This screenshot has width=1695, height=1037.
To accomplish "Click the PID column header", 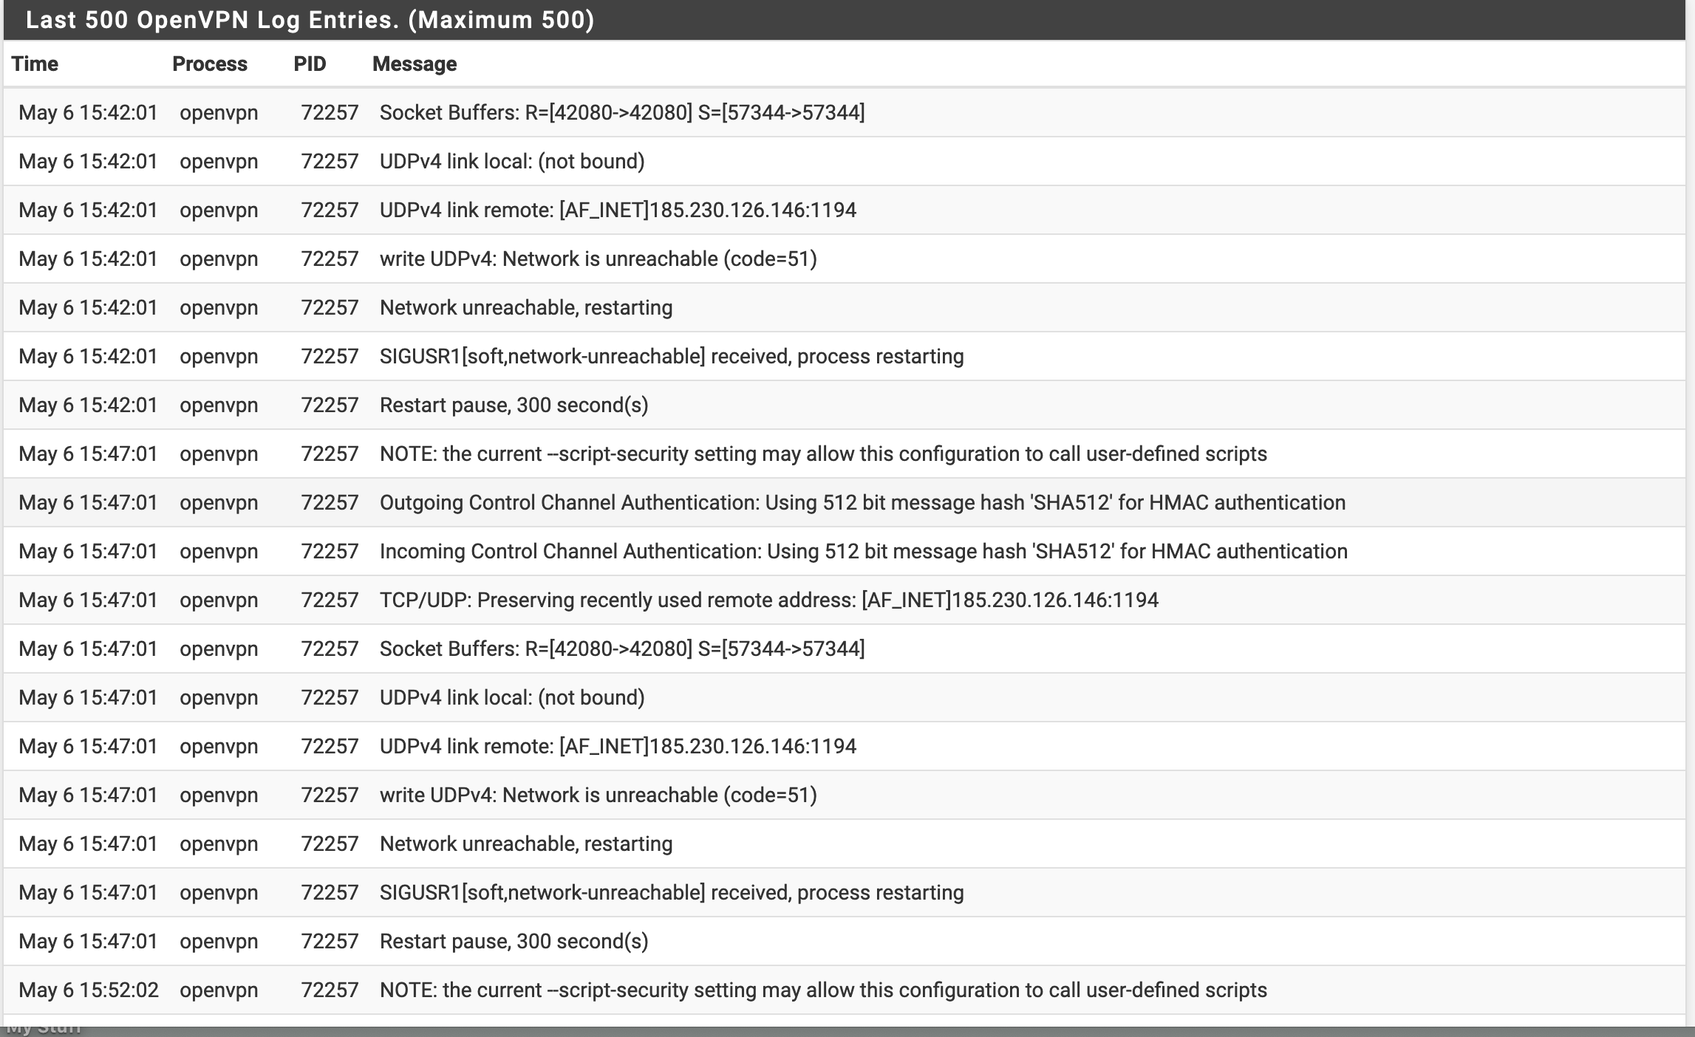I will coord(310,64).
